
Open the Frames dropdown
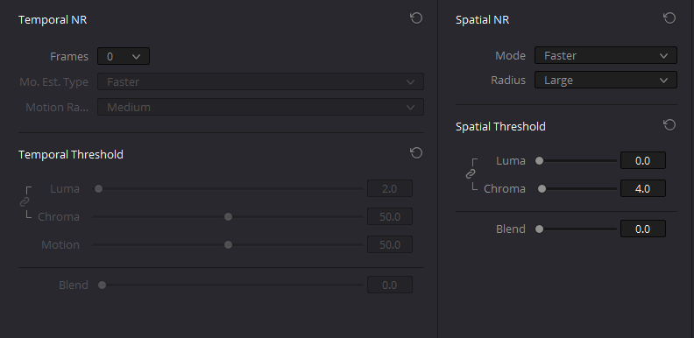point(124,56)
